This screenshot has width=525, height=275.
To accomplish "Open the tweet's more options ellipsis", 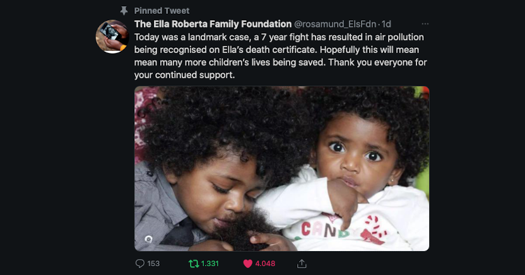I will point(425,24).
